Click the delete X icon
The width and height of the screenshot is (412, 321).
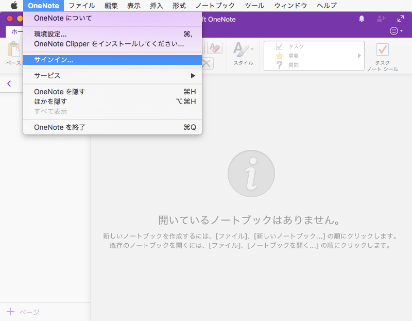[x=207, y=63]
